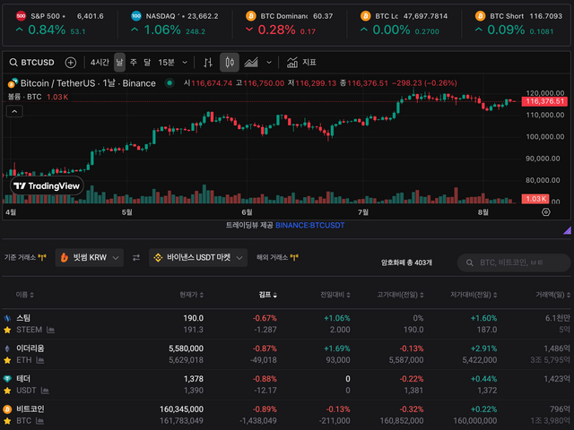This screenshot has width=574, height=430.
Task: Select the 날 daily interval
Action: tap(119, 63)
